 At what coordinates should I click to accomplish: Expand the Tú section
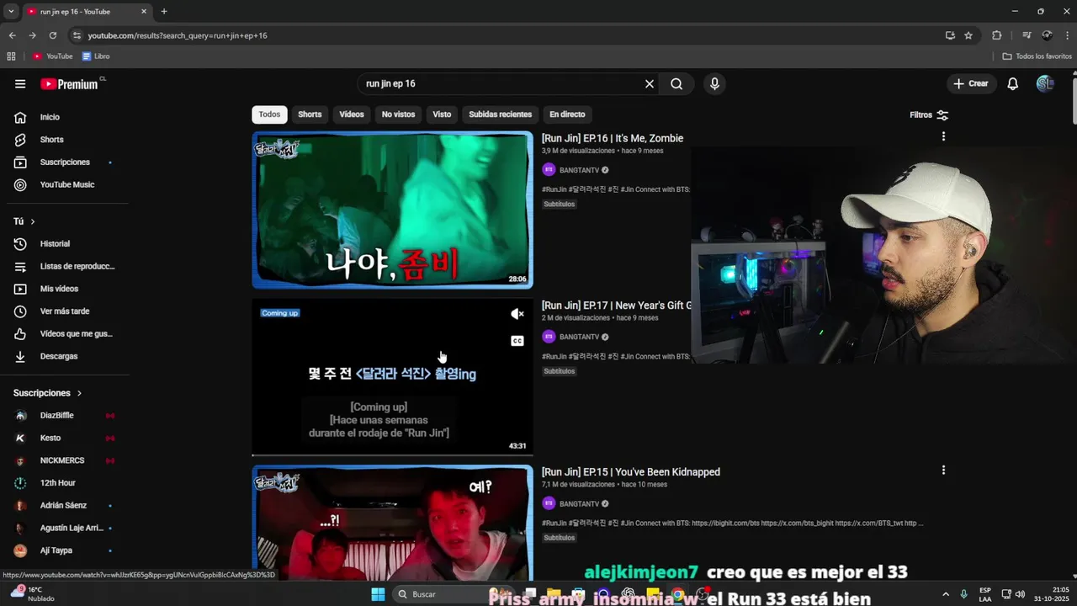click(x=24, y=221)
